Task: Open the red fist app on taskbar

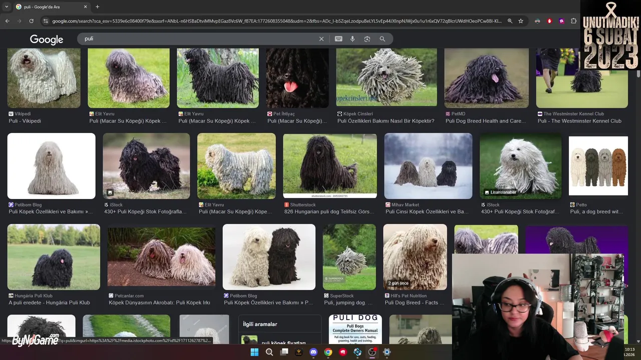Action: [343, 352]
